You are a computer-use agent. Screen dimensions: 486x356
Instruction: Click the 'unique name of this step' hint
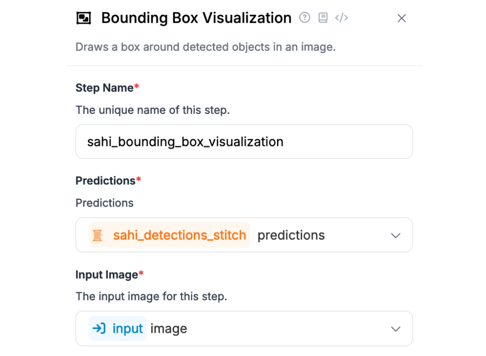152,110
